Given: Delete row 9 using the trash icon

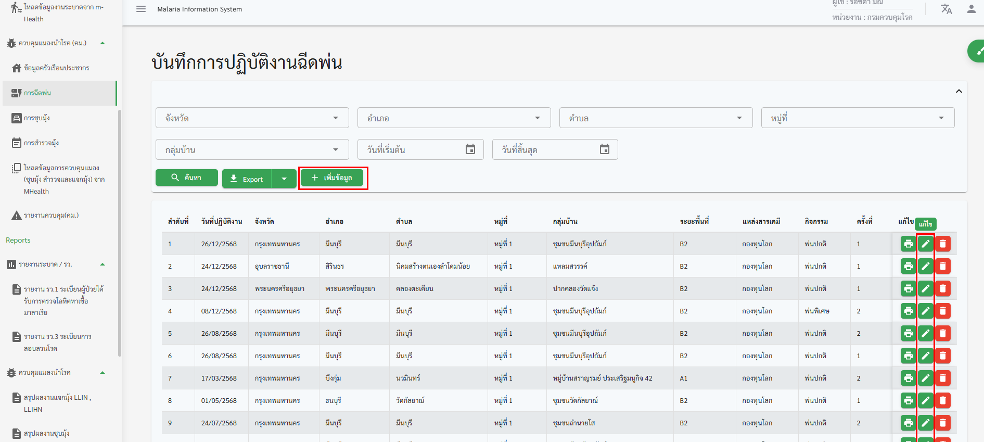Looking at the screenshot, I should point(942,423).
